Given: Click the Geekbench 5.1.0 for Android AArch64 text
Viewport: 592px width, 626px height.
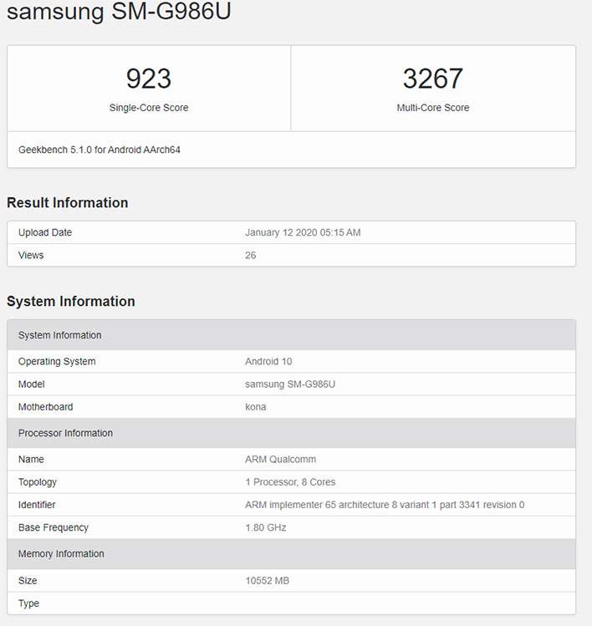Looking at the screenshot, I should pos(100,150).
